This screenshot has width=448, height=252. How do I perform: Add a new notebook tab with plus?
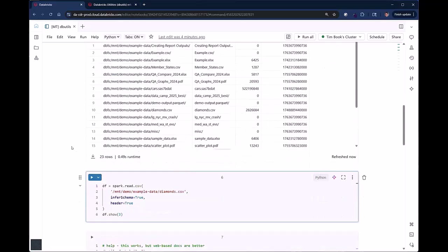83,27
